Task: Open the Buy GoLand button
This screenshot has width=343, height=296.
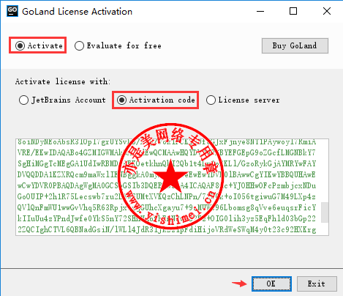Action: click(x=295, y=45)
